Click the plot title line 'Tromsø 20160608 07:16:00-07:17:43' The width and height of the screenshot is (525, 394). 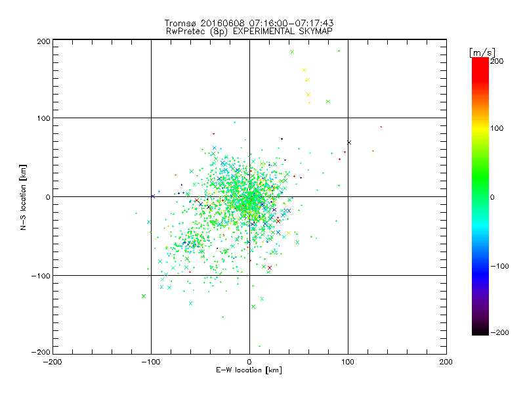(249, 23)
